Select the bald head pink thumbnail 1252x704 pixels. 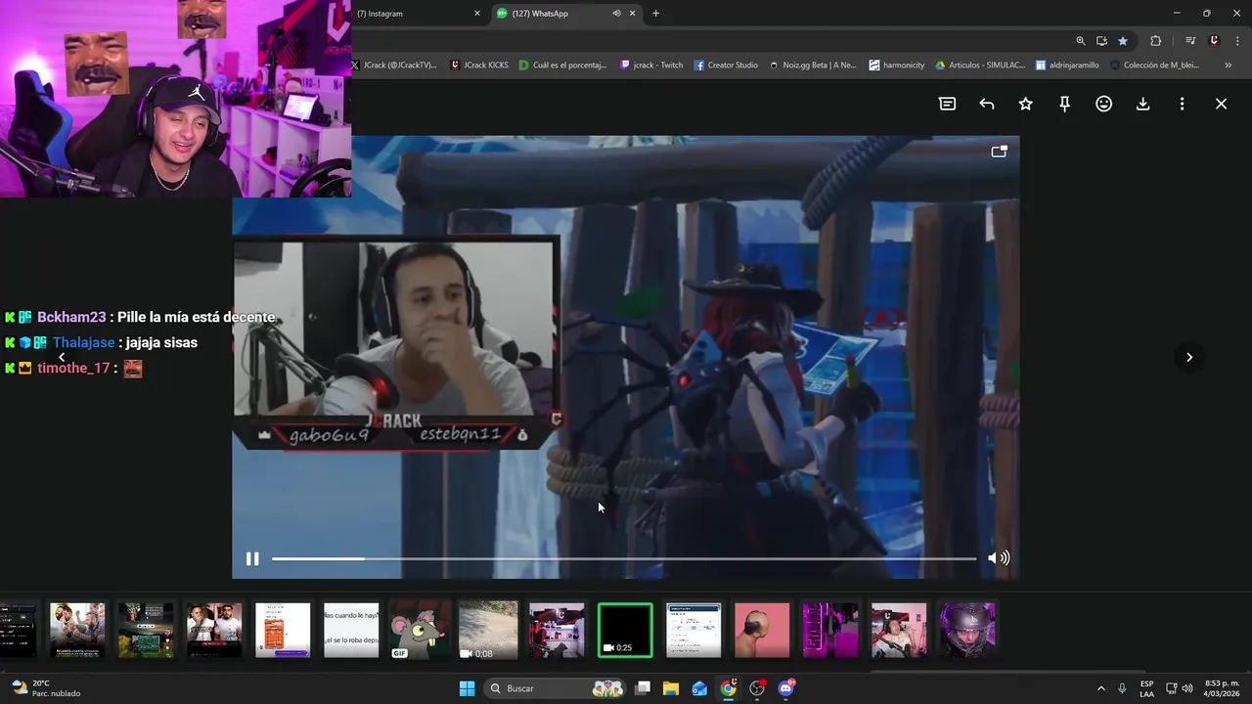click(762, 630)
